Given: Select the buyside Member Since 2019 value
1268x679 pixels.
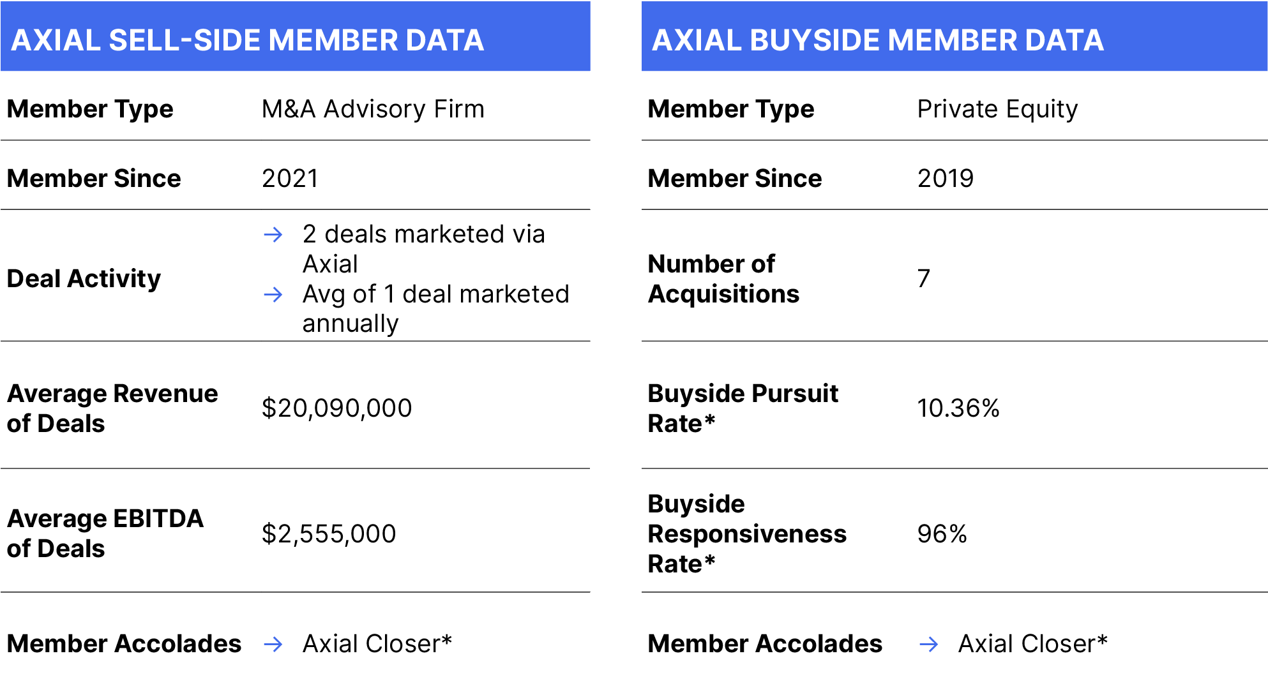Looking at the screenshot, I should tap(946, 178).
